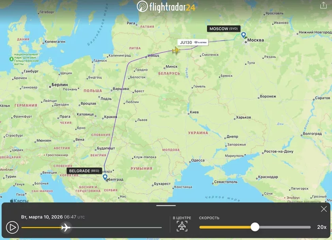Click the national park Шлезвиг-Гольштейнские ватты icon
Image resolution: width=332 pixels, height=240 pixels.
click(11, 59)
